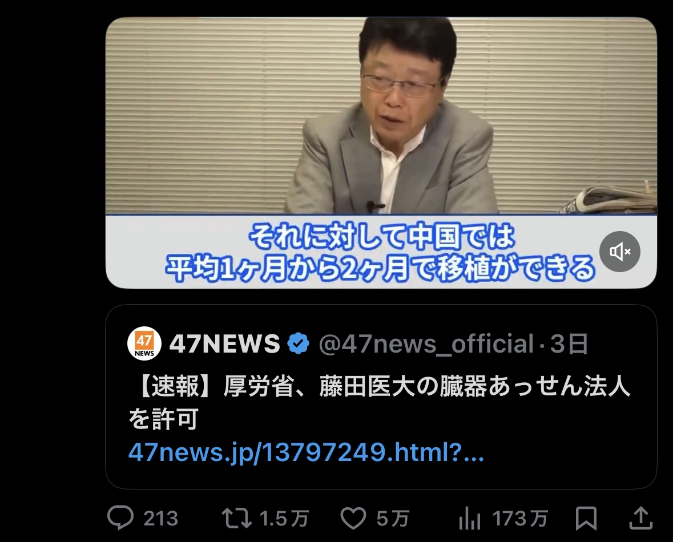The height and width of the screenshot is (542, 673).
Task: Play the video of the man in glasses
Action: [x=381, y=116]
